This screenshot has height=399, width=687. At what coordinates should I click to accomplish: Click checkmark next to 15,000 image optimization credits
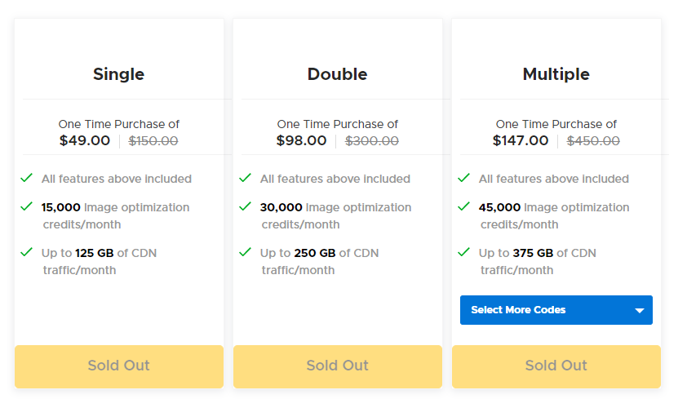(27, 206)
